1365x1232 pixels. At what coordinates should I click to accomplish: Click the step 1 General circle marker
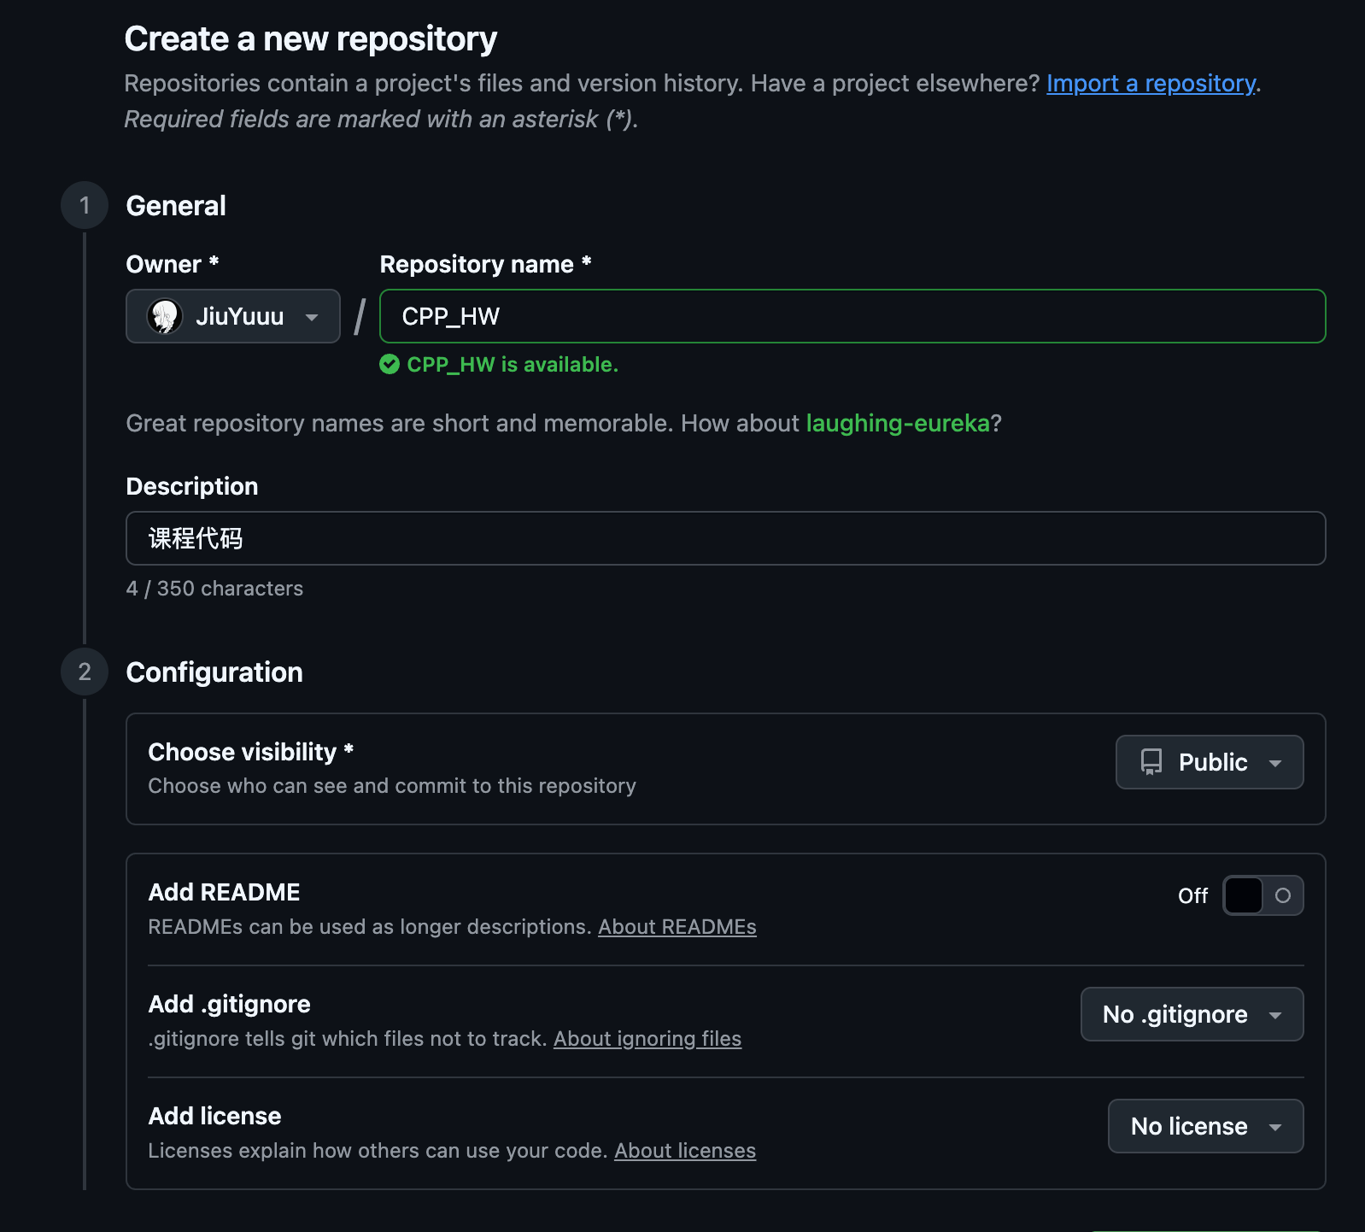coord(85,205)
